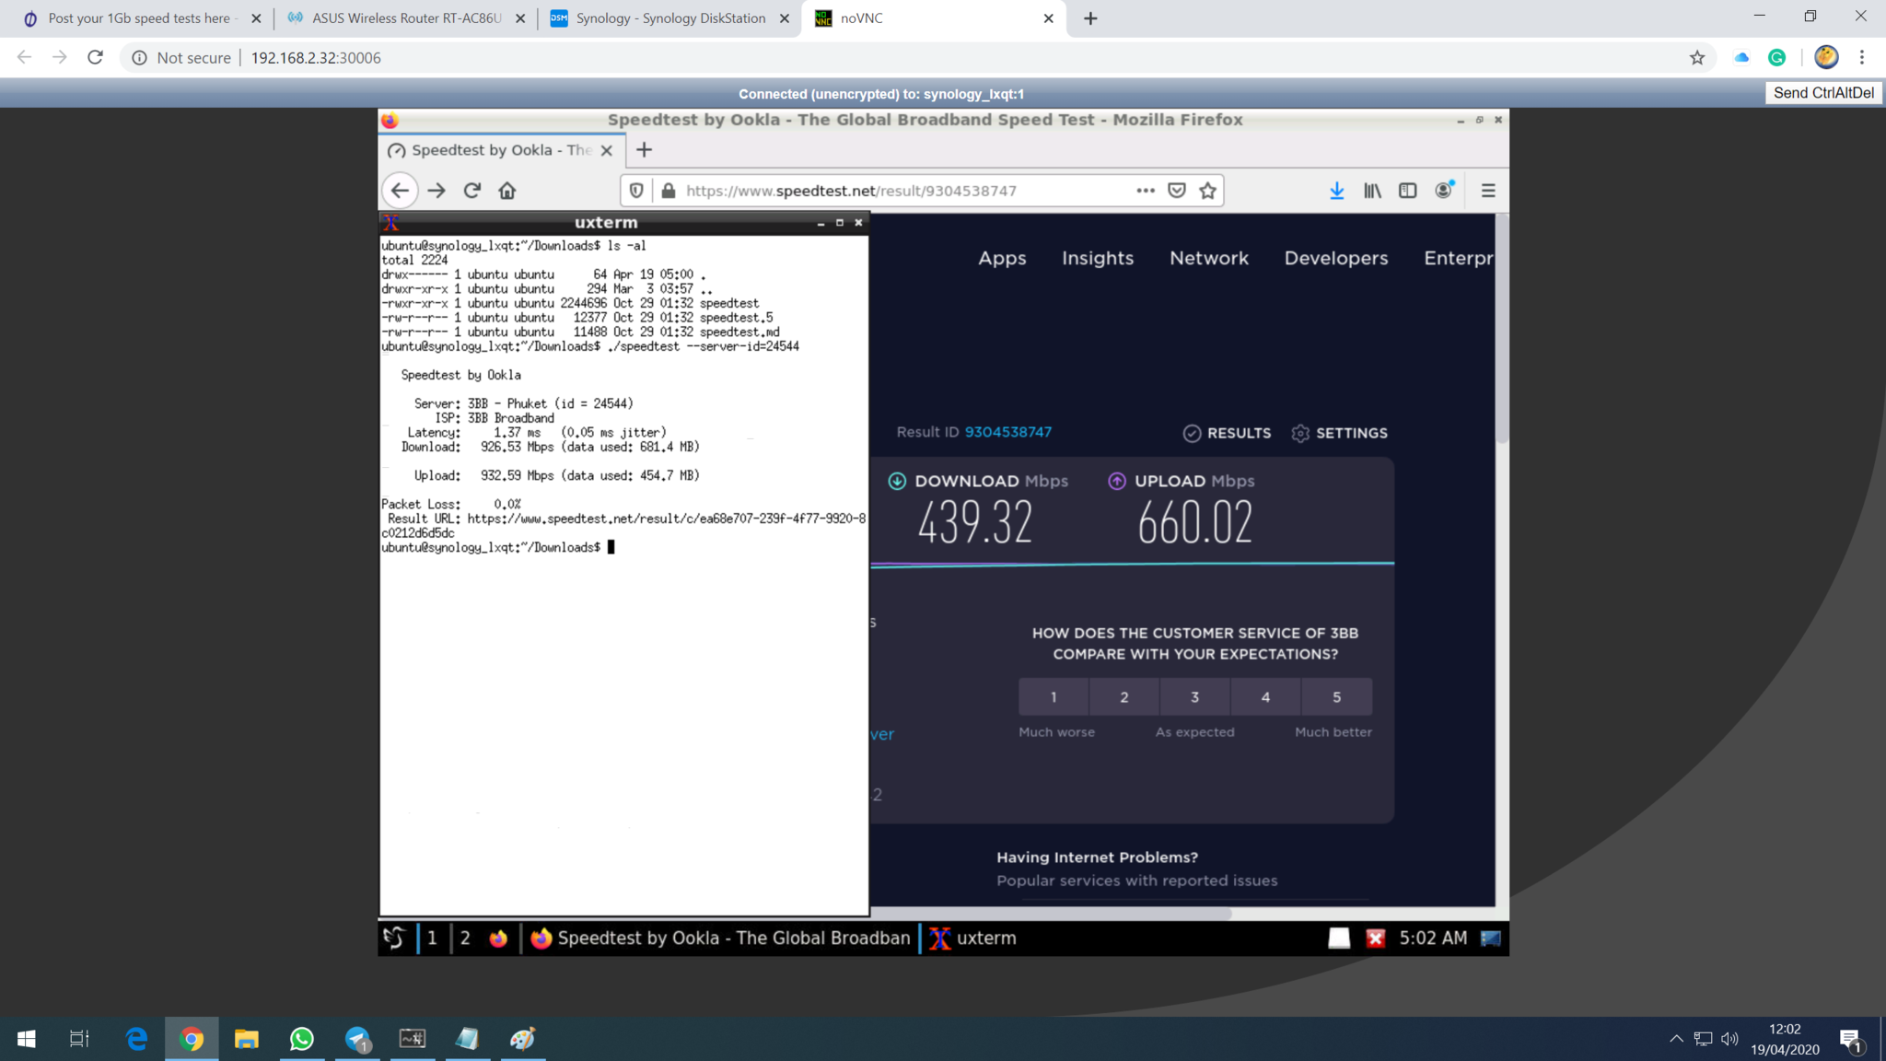Viewport: 1886px width, 1061px height.
Task: Rate 3BB customer service as 4
Action: point(1266,697)
